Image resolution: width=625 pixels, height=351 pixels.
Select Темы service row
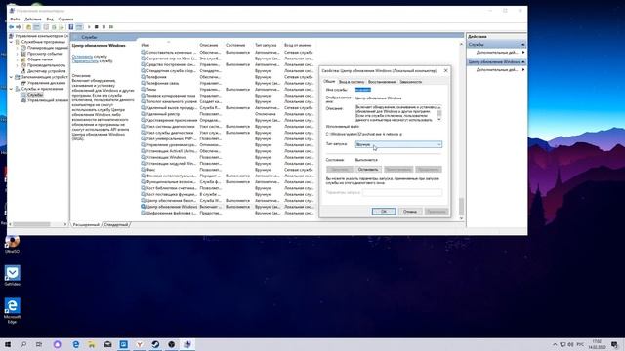point(228,89)
